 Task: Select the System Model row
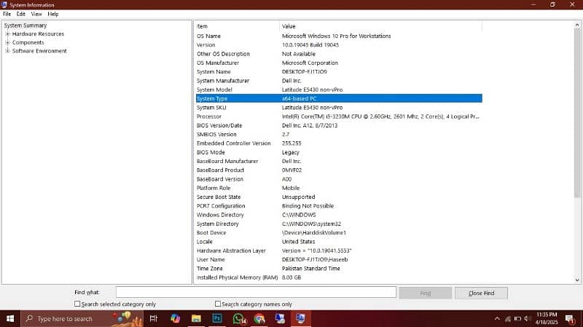click(x=339, y=90)
